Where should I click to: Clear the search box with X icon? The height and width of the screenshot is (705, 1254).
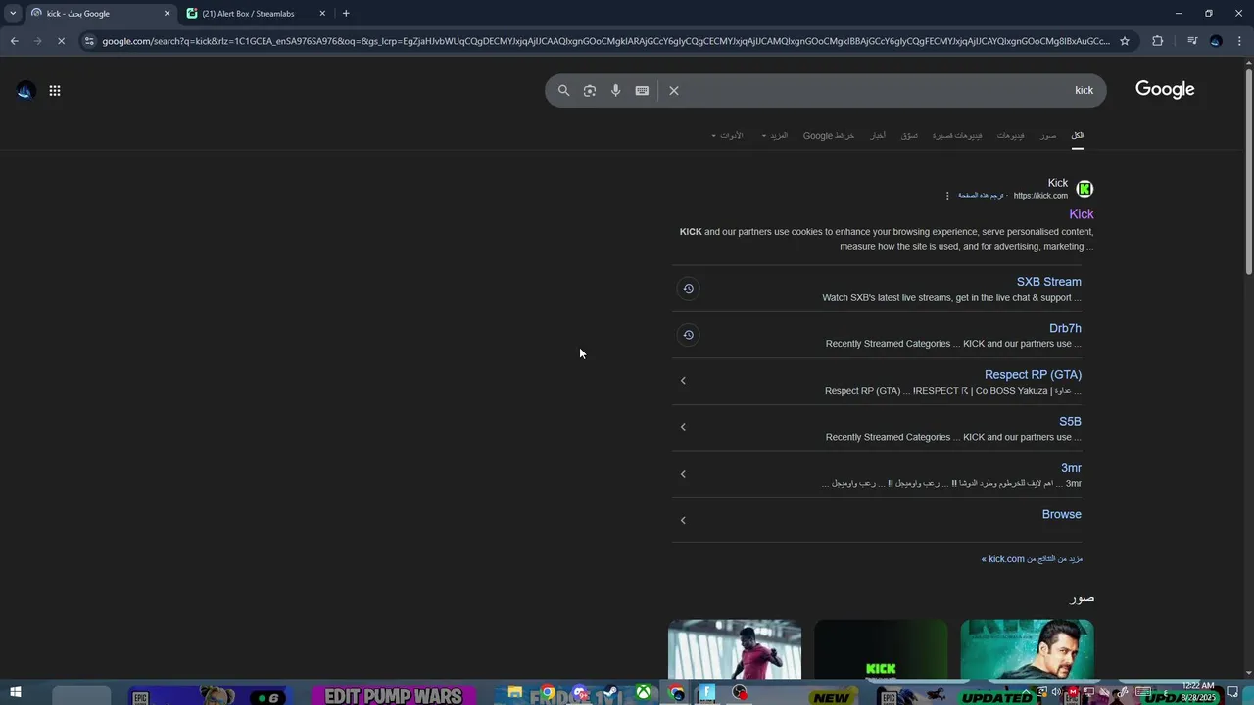[x=674, y=90]
